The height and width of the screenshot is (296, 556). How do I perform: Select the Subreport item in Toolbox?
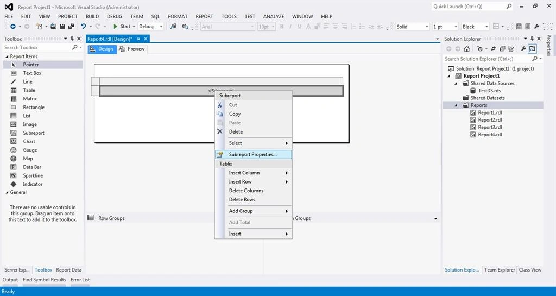[x=34, y=133]
